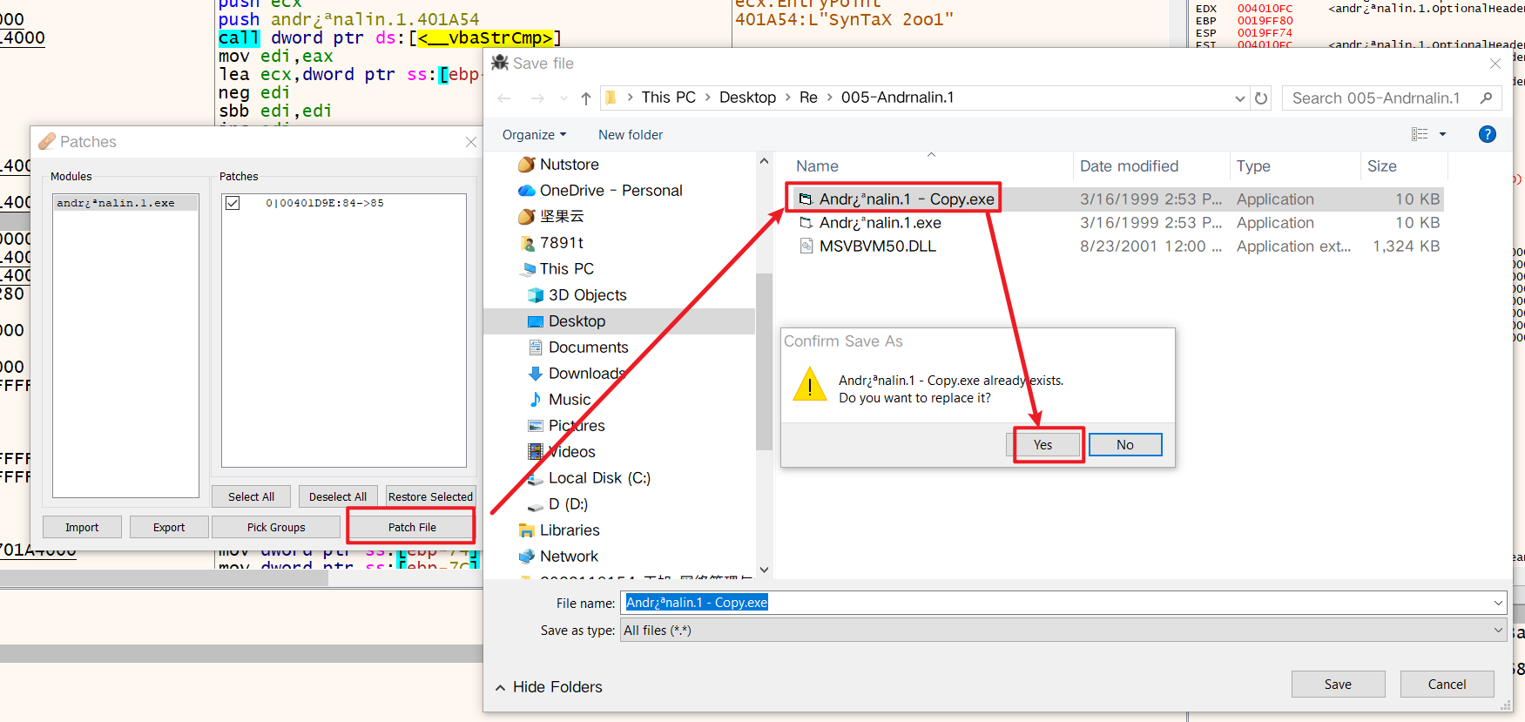The width and height of the screenshot is (1525, 722).
Task: Toggle the 00401D9E patch checkbox
Action: [x=233, y=203]
